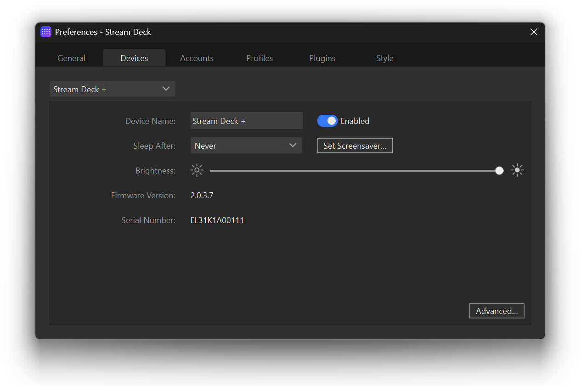The height and width of the screenshot is (386, 581).
Task: Click the Set Screensaver... button
Action: (355, 146)
